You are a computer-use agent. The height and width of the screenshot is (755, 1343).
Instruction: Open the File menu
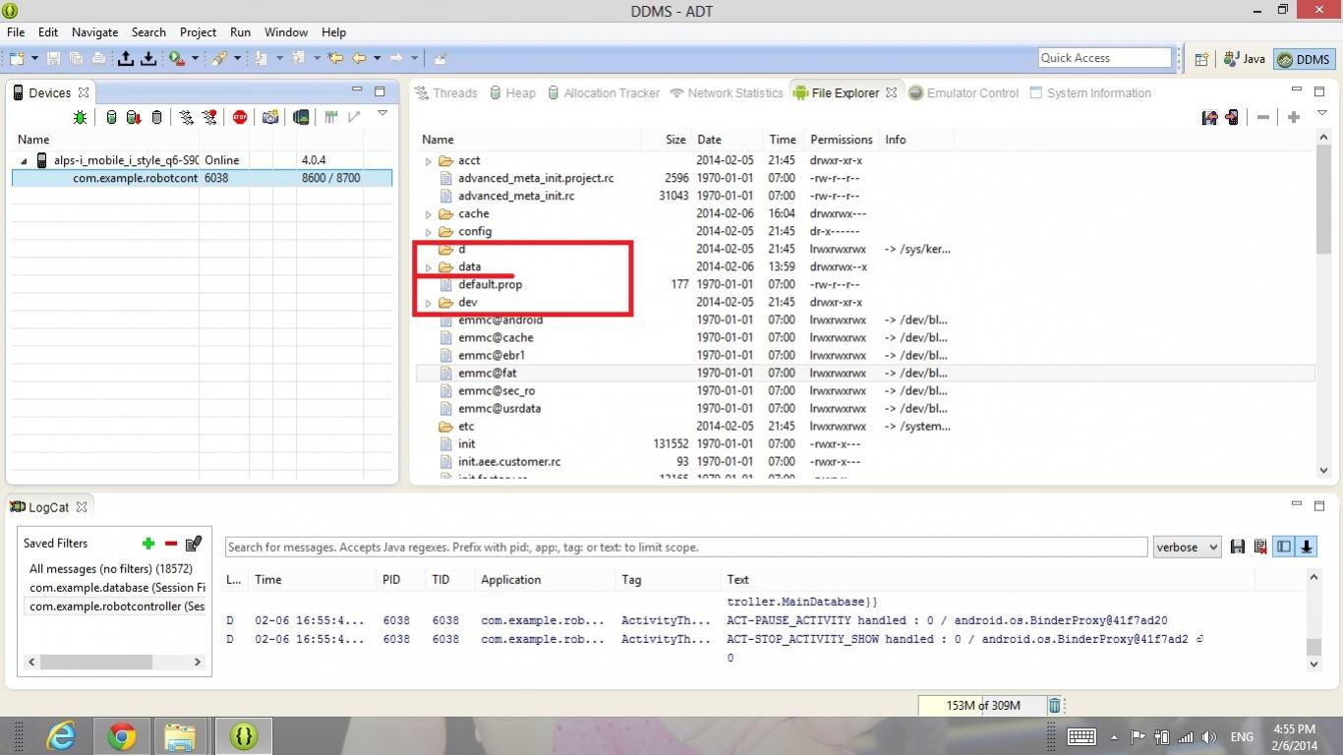16,31
